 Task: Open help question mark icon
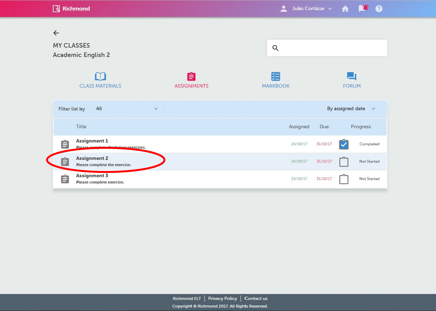coord(379,9)
